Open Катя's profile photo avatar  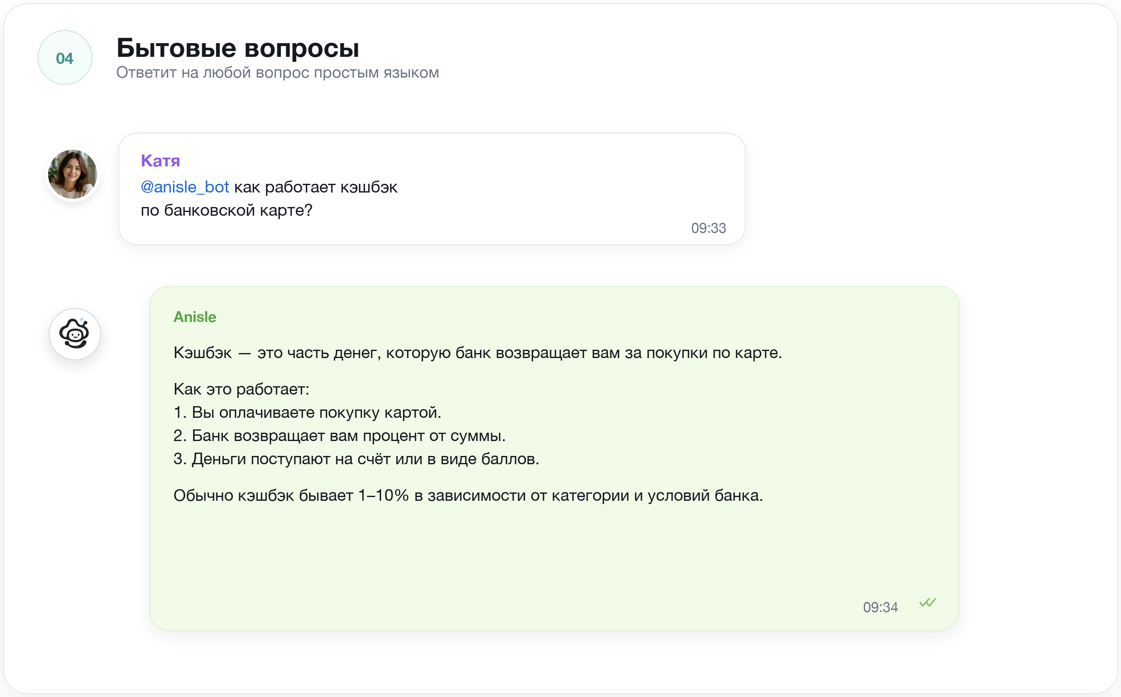(73, 174)
